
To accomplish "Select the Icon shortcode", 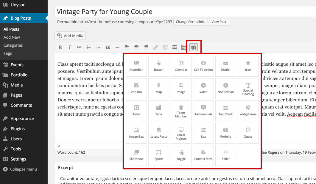I will 248,66.
